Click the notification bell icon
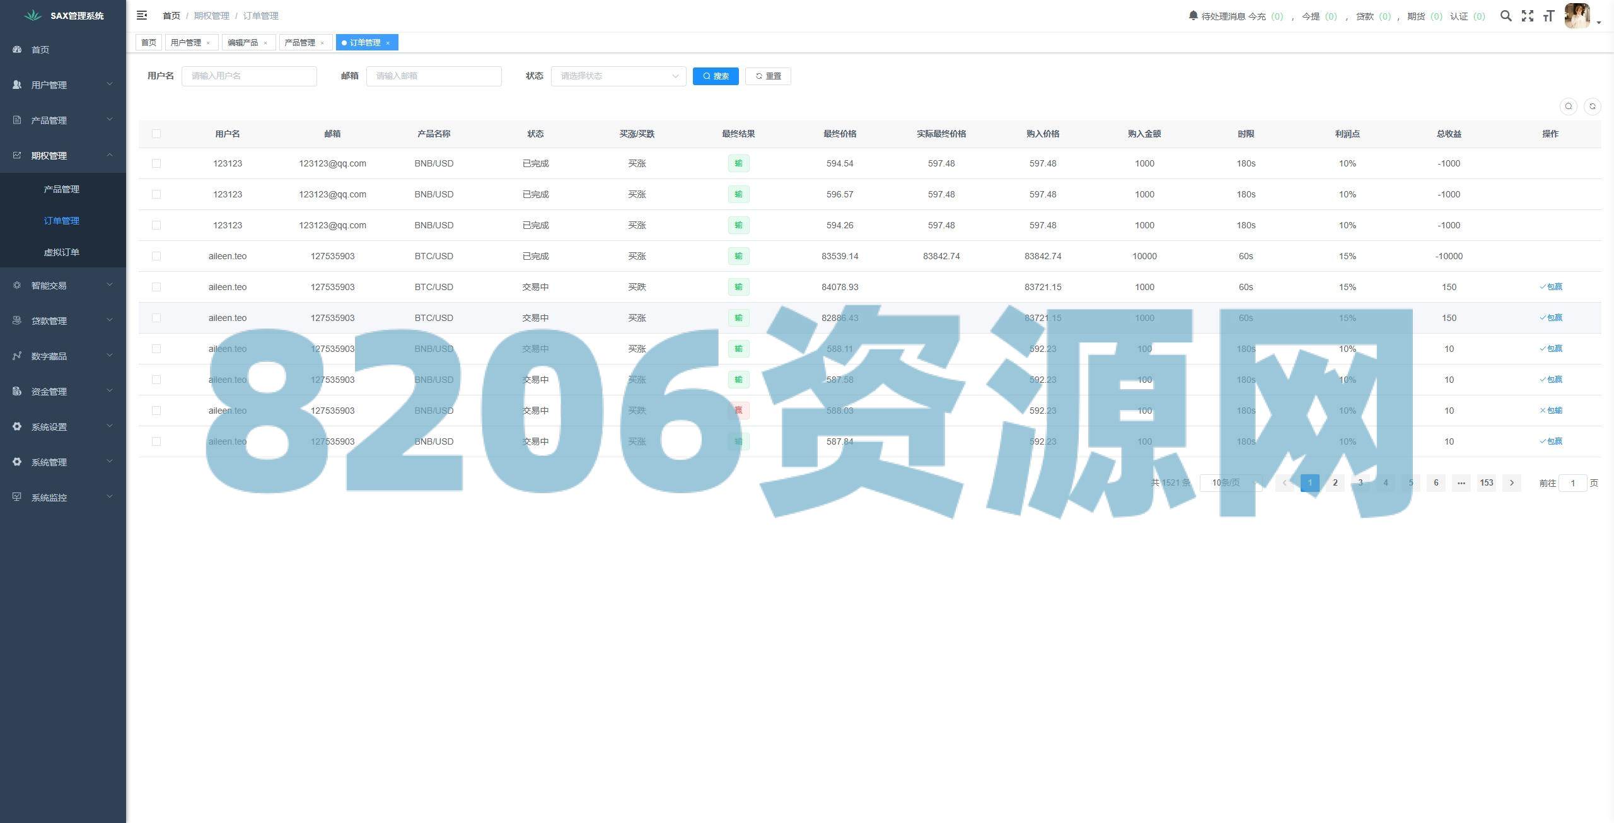The image size is (1614, 823). click(x=1193, y=16)
